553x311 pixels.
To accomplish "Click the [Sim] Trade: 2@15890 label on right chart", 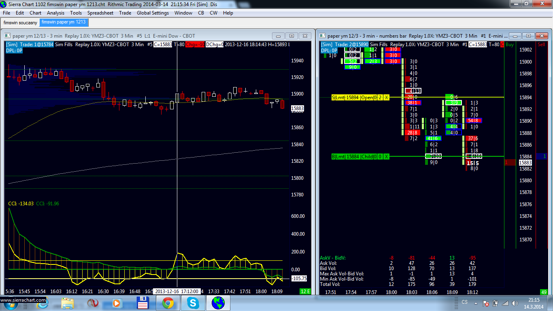I will (x=345, y=45).
